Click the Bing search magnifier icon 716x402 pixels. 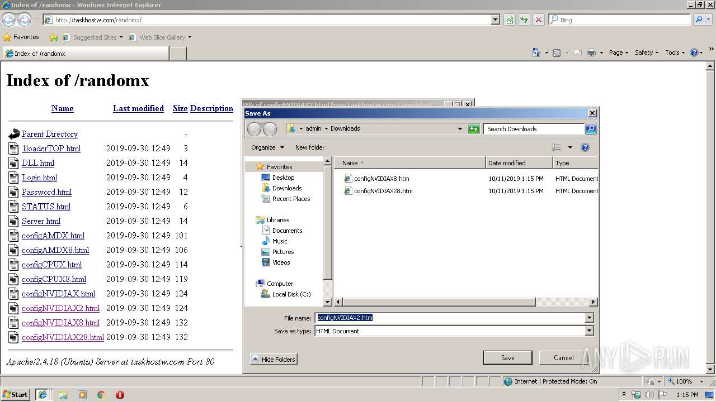point(699,20)
